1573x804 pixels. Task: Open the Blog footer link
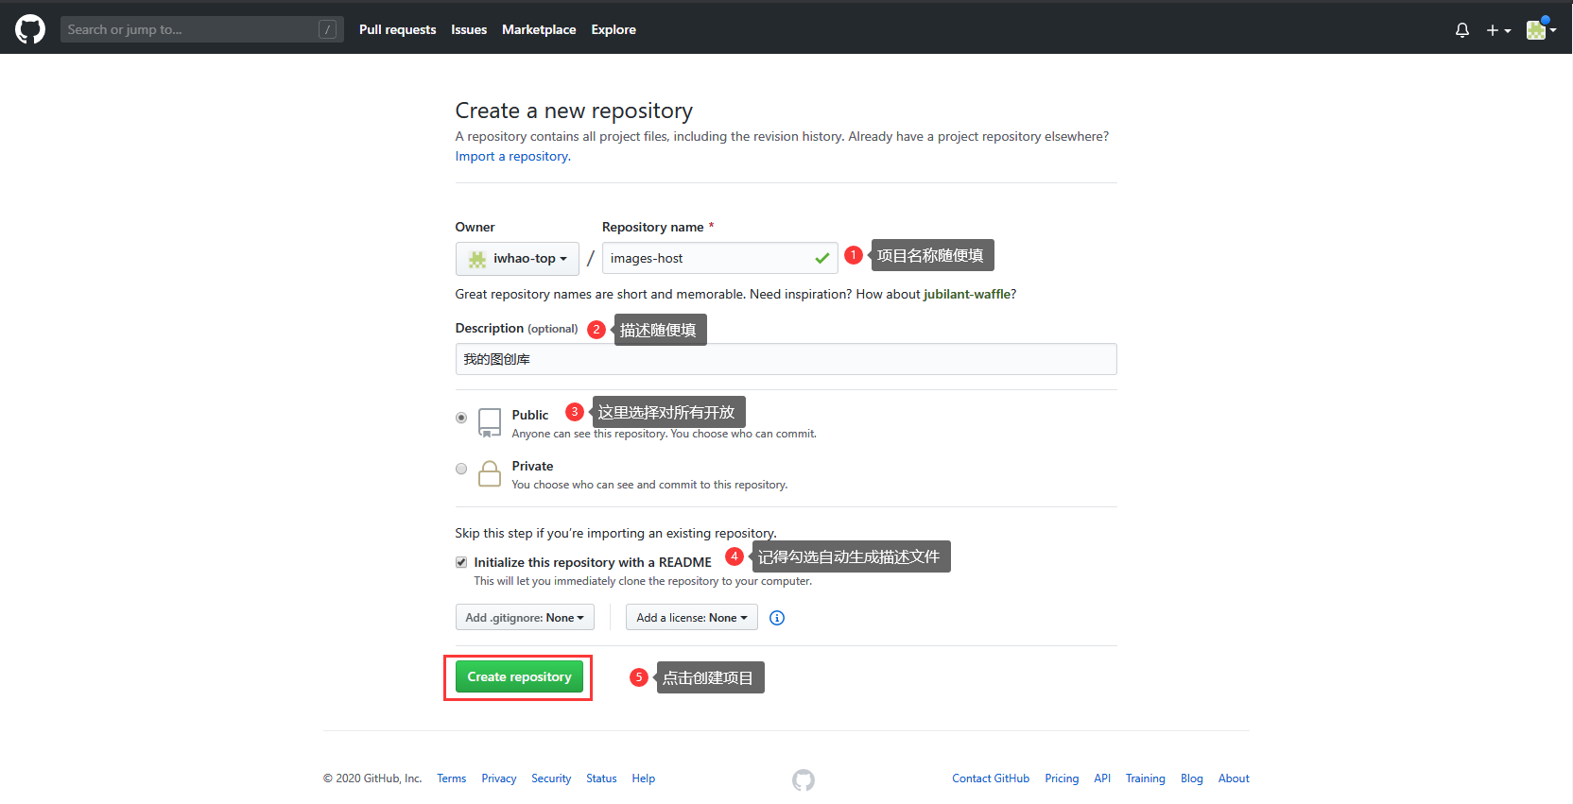[1192, 778]
